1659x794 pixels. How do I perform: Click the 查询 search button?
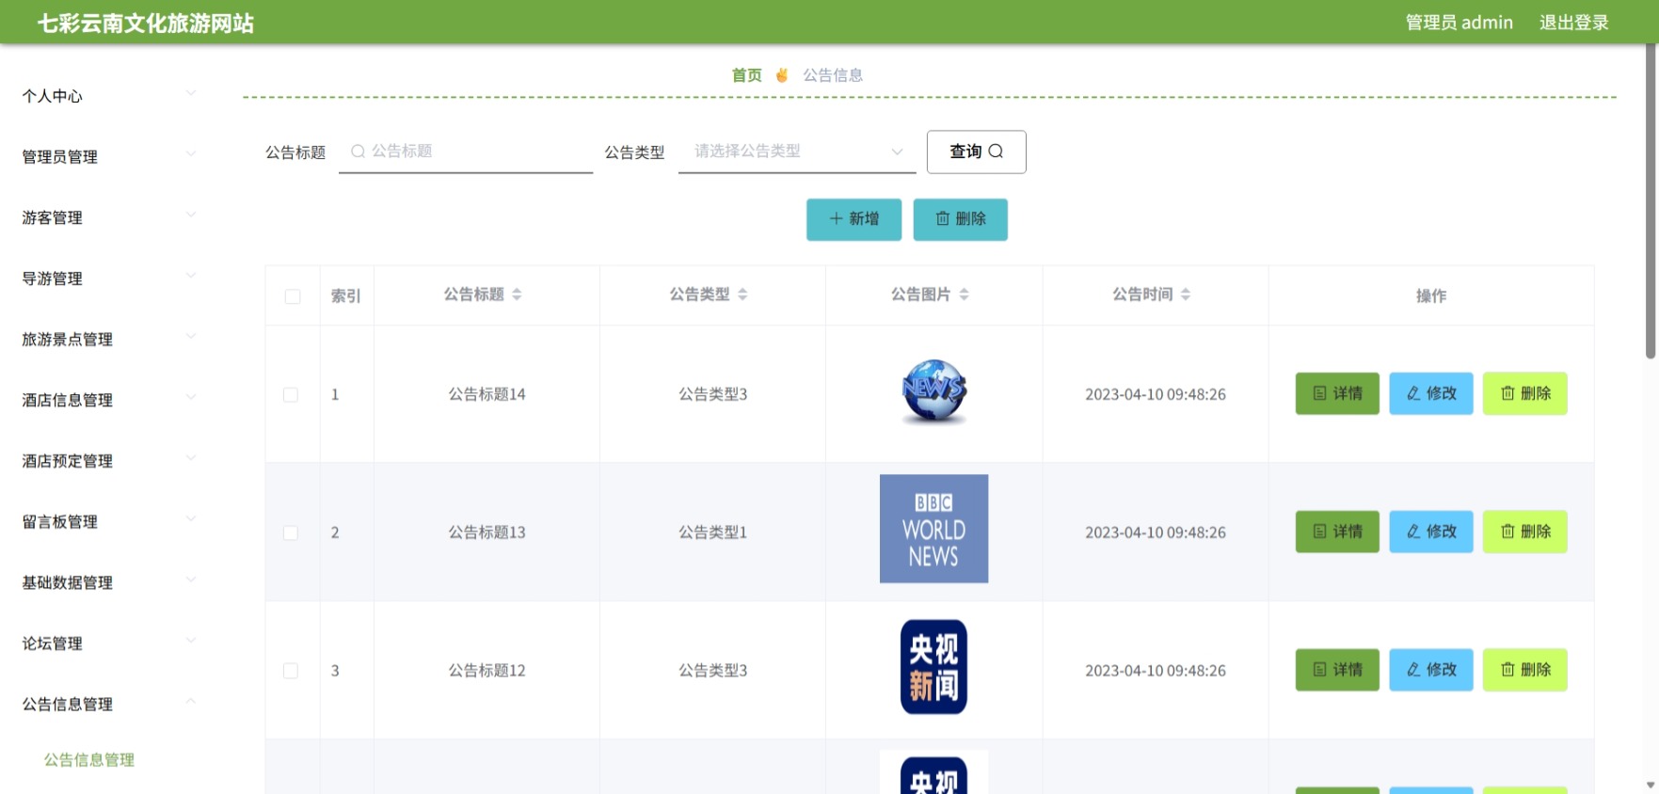[x=976, y=151]
